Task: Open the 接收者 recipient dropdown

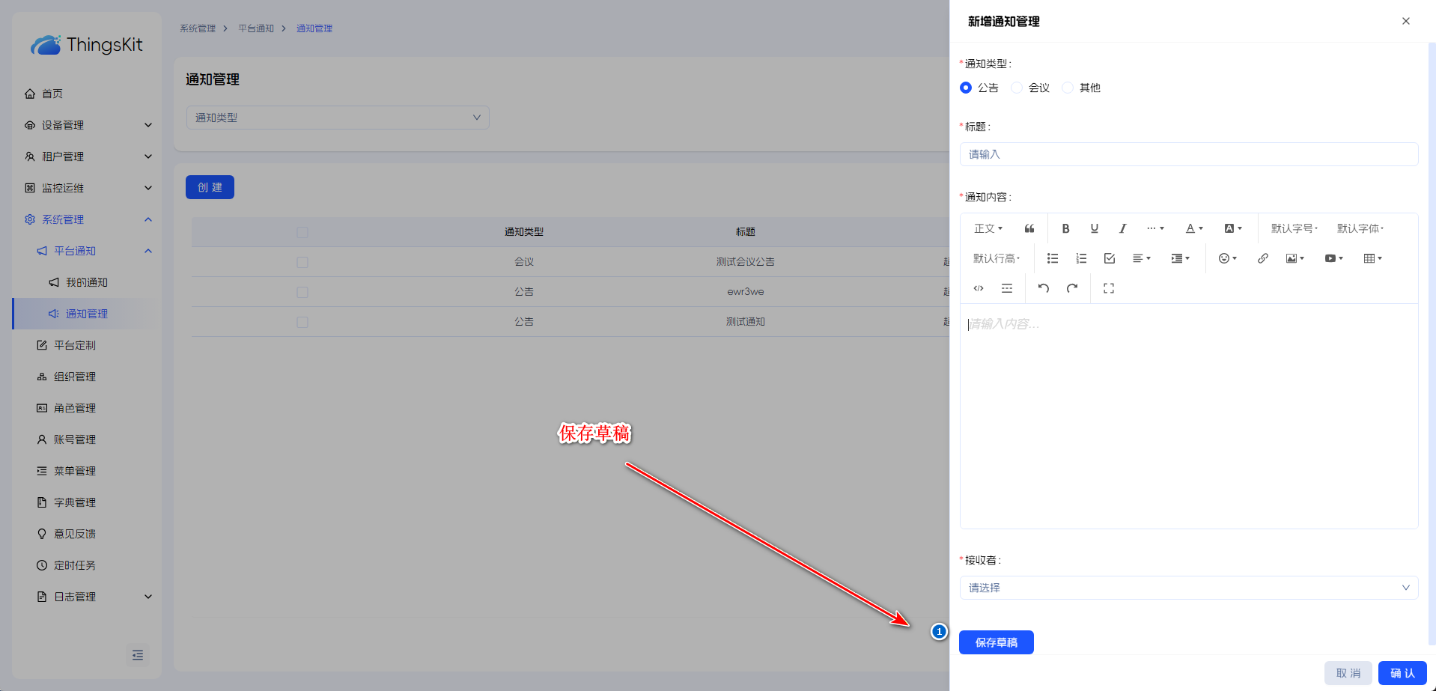Action: point(1188,588)
